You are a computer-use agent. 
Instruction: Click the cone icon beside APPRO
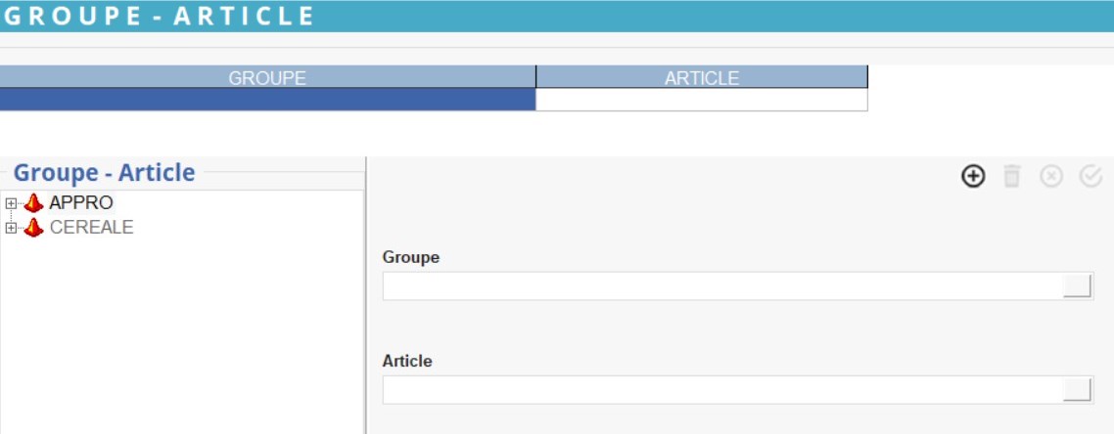[x=34, y=203]
